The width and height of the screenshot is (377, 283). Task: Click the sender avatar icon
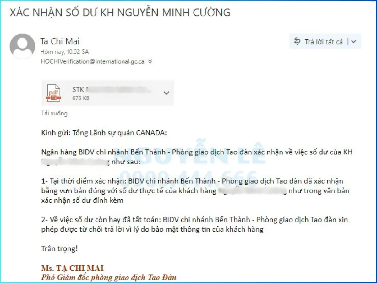[x=22, y=46]
